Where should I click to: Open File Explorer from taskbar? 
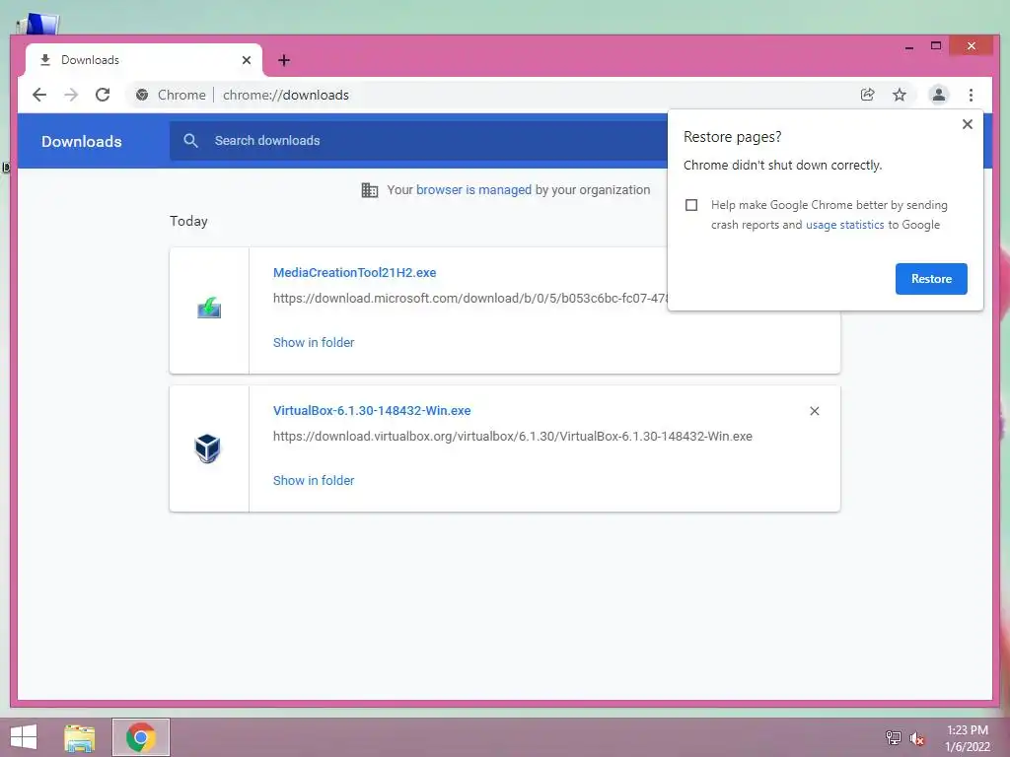(80, 737)
